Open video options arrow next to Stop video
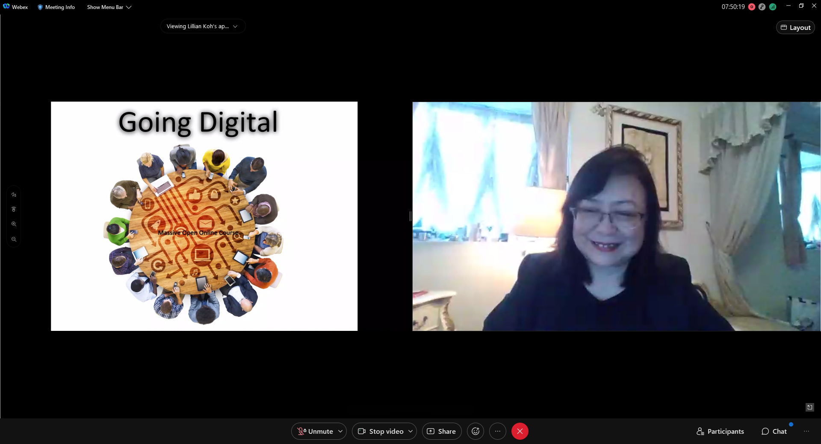 click(x=410, y=431)
